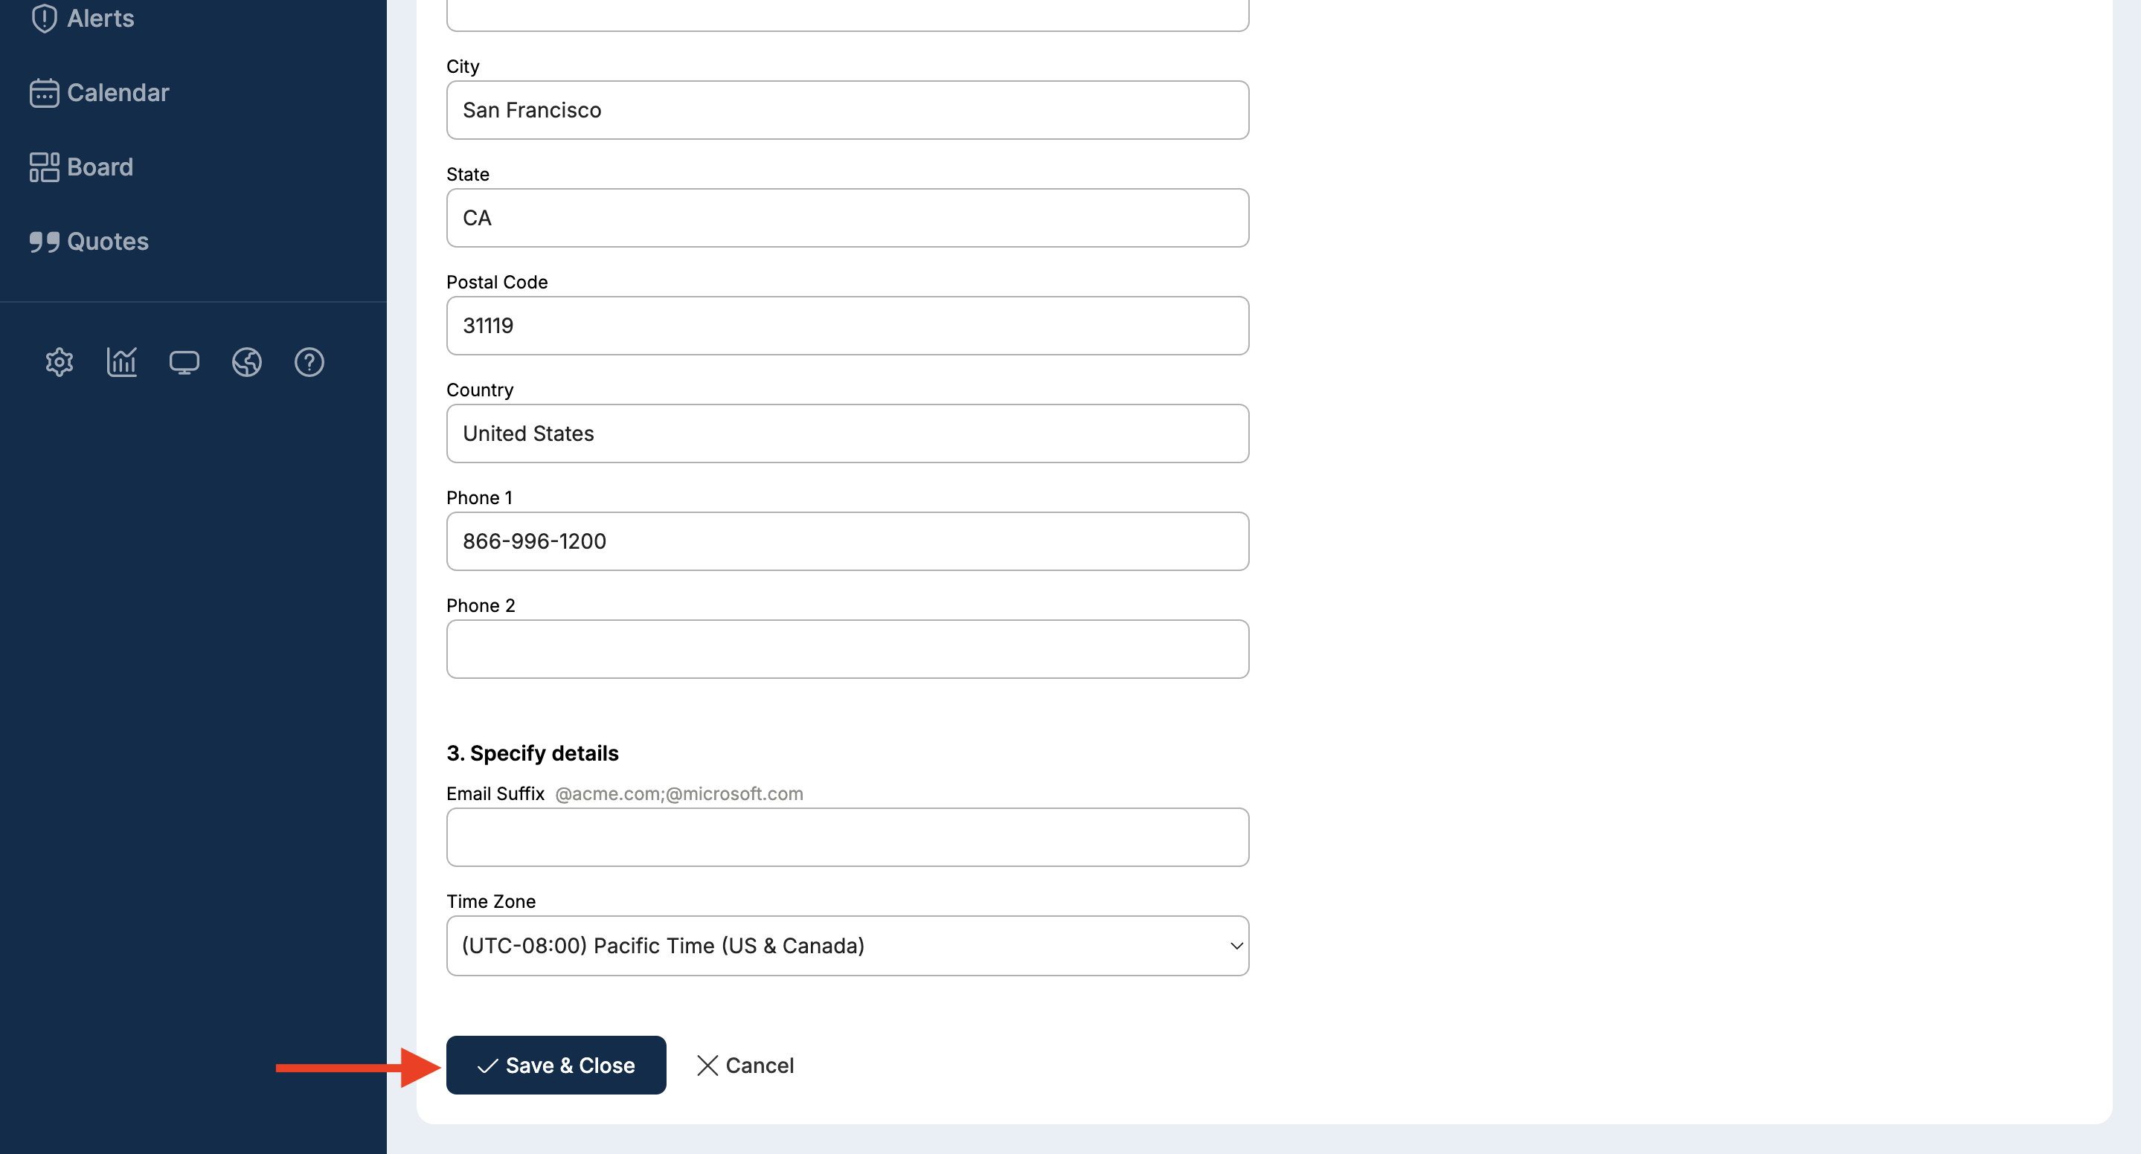Image resolution: width=2141 pixels, height=1154 pixels.
Task: Click the Board layout icon
Action: [x=44, y=167]
